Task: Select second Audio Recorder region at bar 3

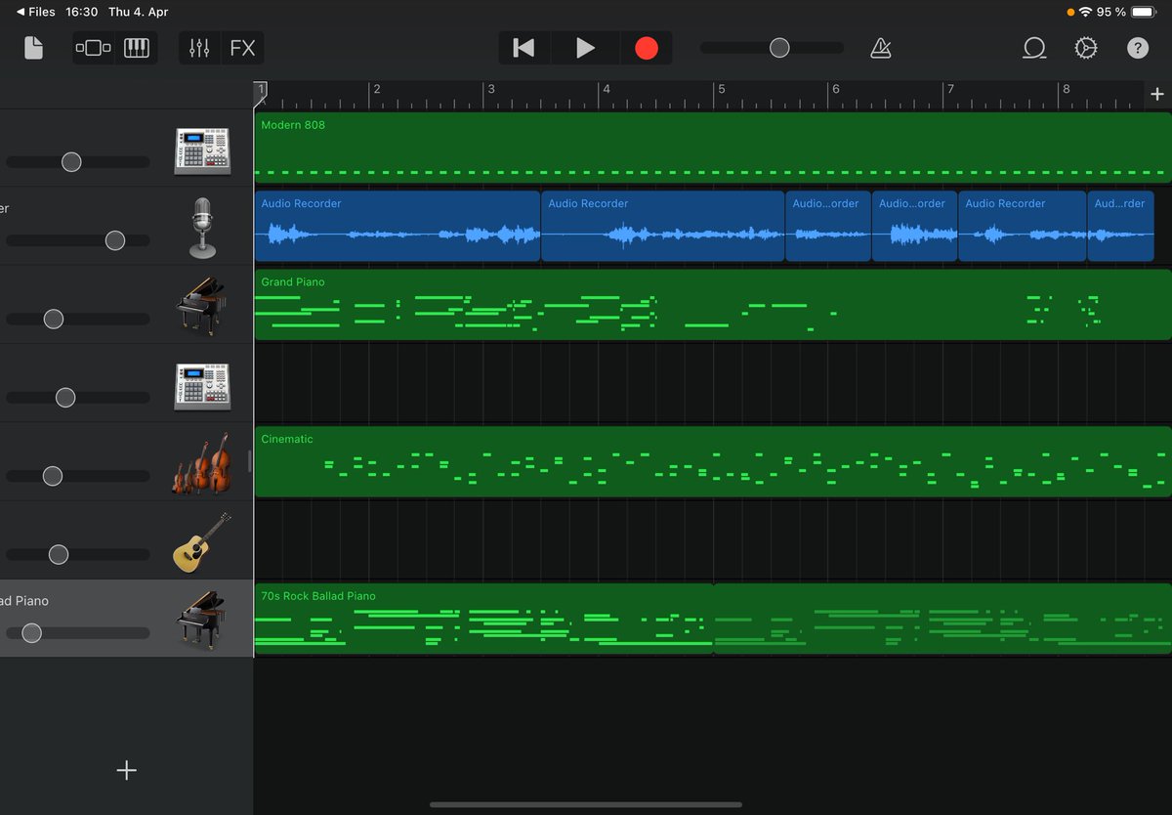Action: click(663, 226)
